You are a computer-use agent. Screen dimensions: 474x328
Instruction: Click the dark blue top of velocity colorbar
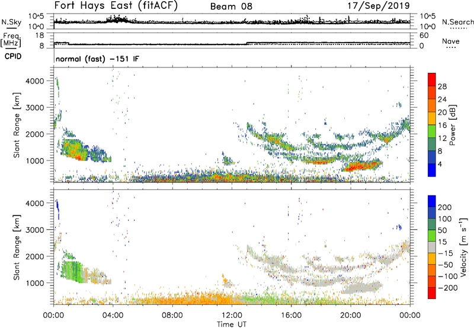[432, 201]
